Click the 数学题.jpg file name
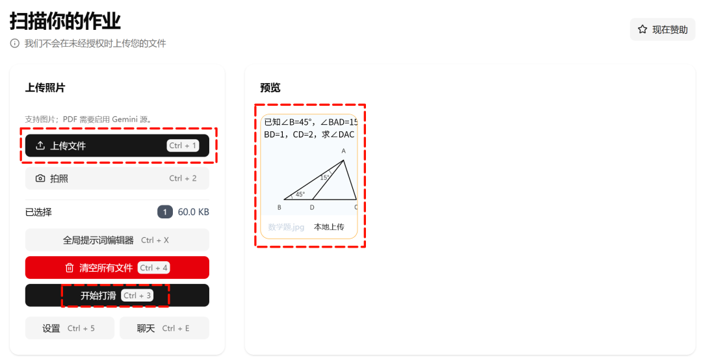 click(286, 227)
